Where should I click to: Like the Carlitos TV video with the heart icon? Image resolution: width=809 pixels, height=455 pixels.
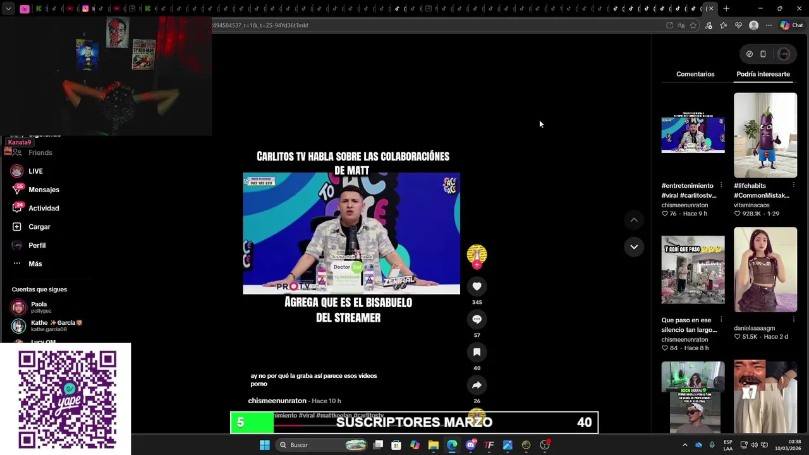[x=477, y=286]
